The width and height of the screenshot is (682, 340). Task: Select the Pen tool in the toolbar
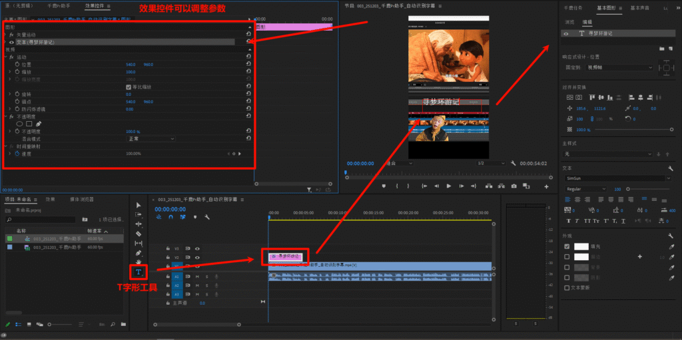tap(139, 253)
